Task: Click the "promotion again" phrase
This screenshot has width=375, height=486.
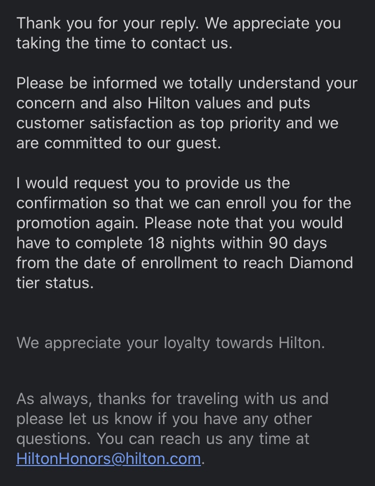Action: pyautogui.click(x=77, y=223)
